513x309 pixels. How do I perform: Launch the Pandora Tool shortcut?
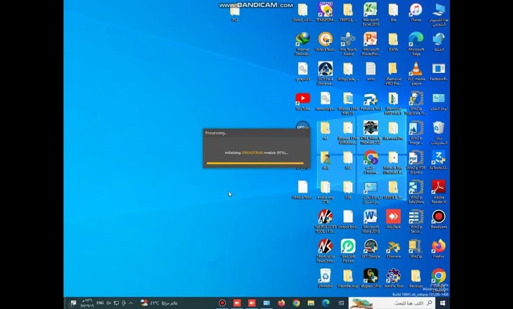370,101
